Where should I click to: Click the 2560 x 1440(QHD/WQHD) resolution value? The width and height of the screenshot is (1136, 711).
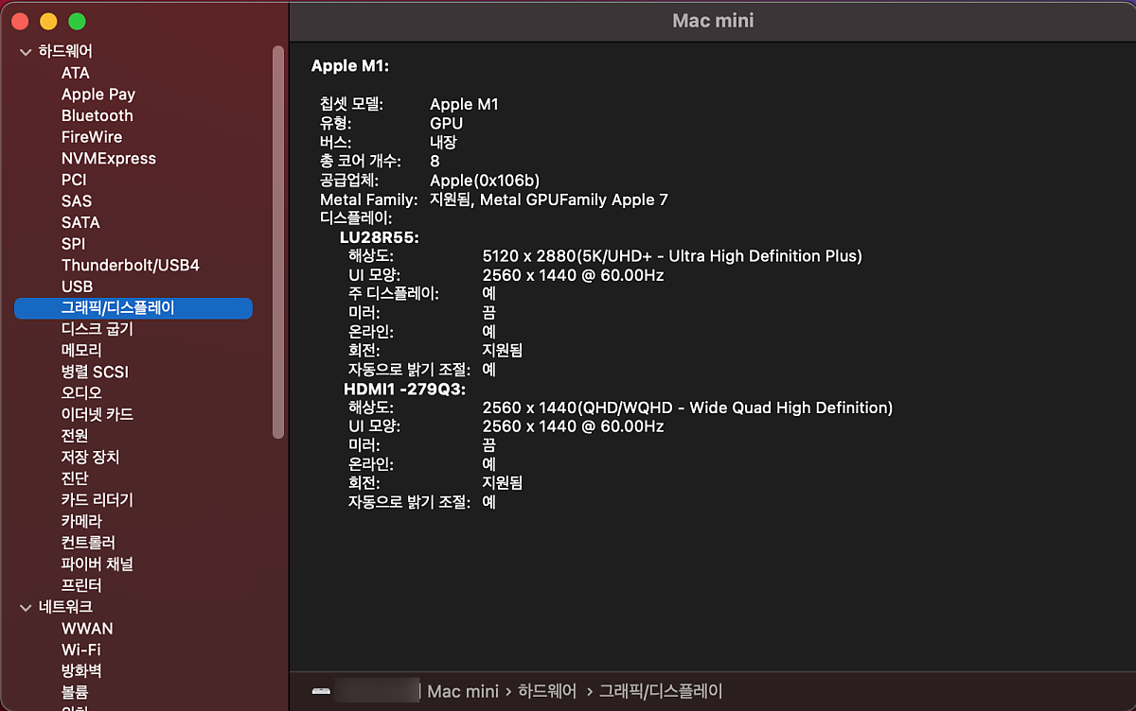click(x=687, y=408)
